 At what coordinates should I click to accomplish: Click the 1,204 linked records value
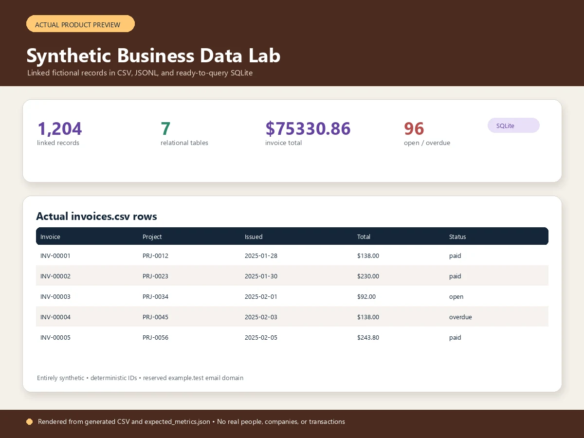click(x=59, y=128)
